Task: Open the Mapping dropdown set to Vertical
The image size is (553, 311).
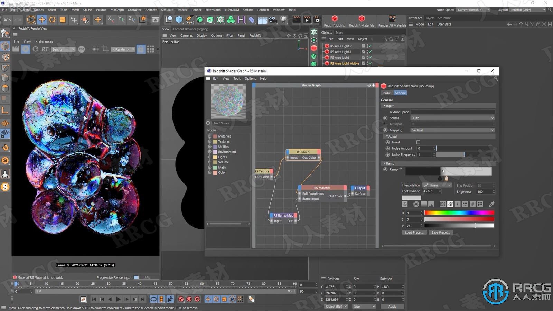Action: tap(453, 130)
